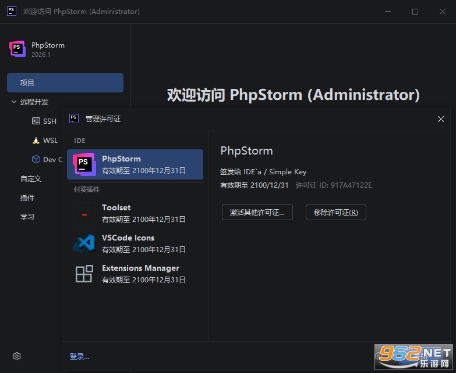This screenshot has width=456, height=373.
Task: Click the PhpStorm icon in the IDE license list
Action: coord(84,164)
